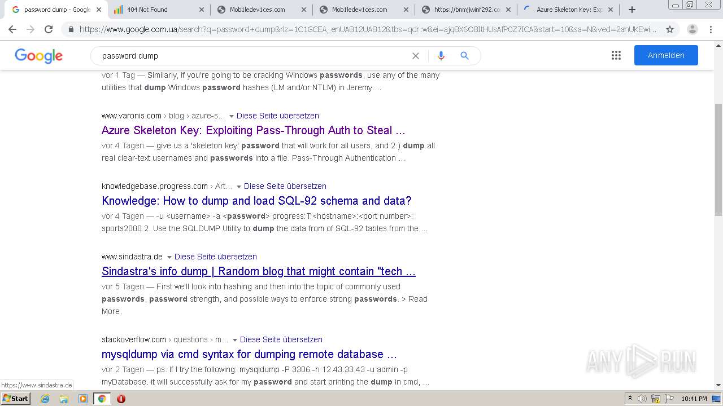The image size is (723, 406).
Task: Expand the dropdown arrow next to www.sindastra.de
Action: click(x=169, y=257)
